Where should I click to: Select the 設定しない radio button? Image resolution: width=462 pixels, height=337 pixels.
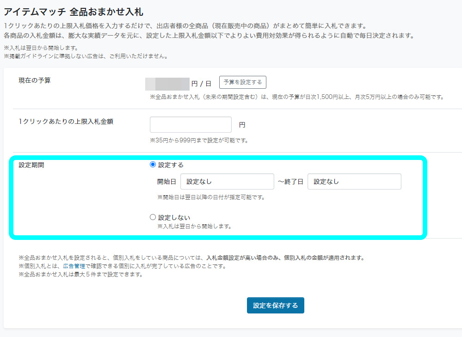pos(153,217)
